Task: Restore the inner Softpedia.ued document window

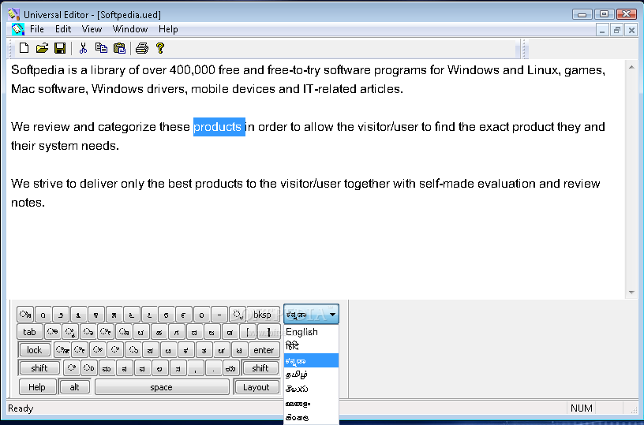Action: 616,30
